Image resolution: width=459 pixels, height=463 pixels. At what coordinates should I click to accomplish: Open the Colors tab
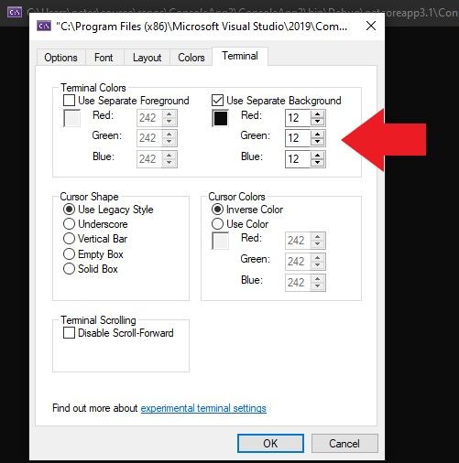[x=191, y=58]
